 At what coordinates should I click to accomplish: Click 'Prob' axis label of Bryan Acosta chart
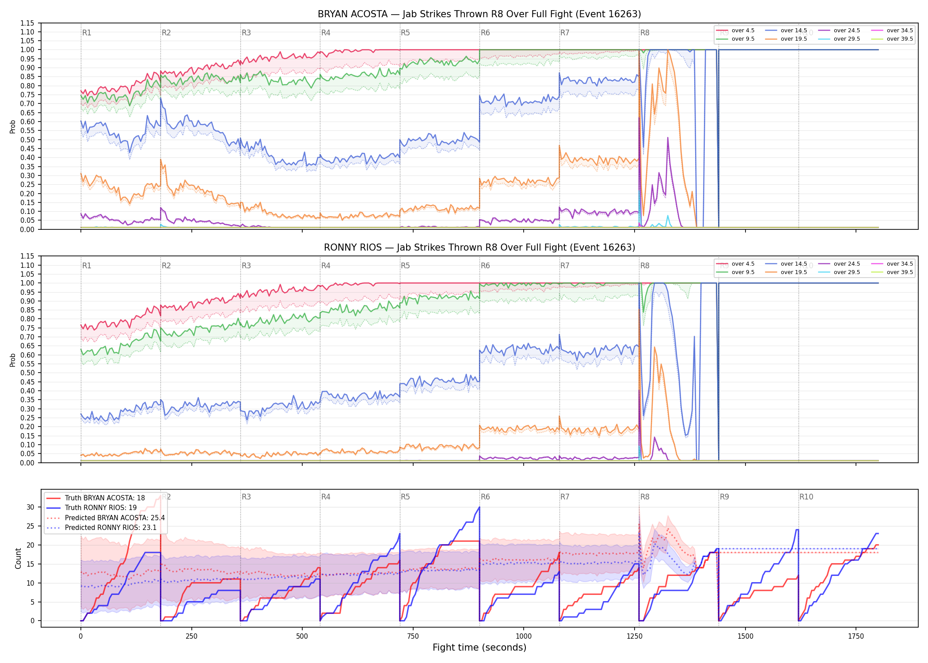click(13, 126)
